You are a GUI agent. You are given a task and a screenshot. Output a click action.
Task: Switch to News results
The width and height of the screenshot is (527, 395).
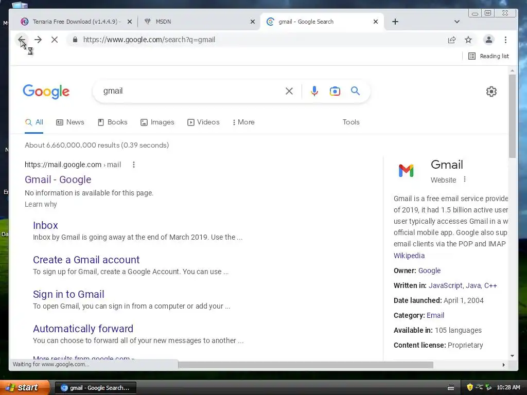tap(70, 122)
